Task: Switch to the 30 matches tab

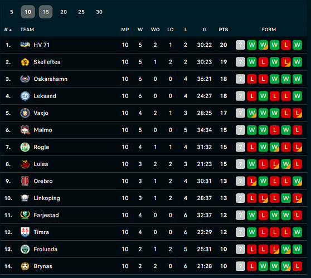Action: click(x=99, y=12)
